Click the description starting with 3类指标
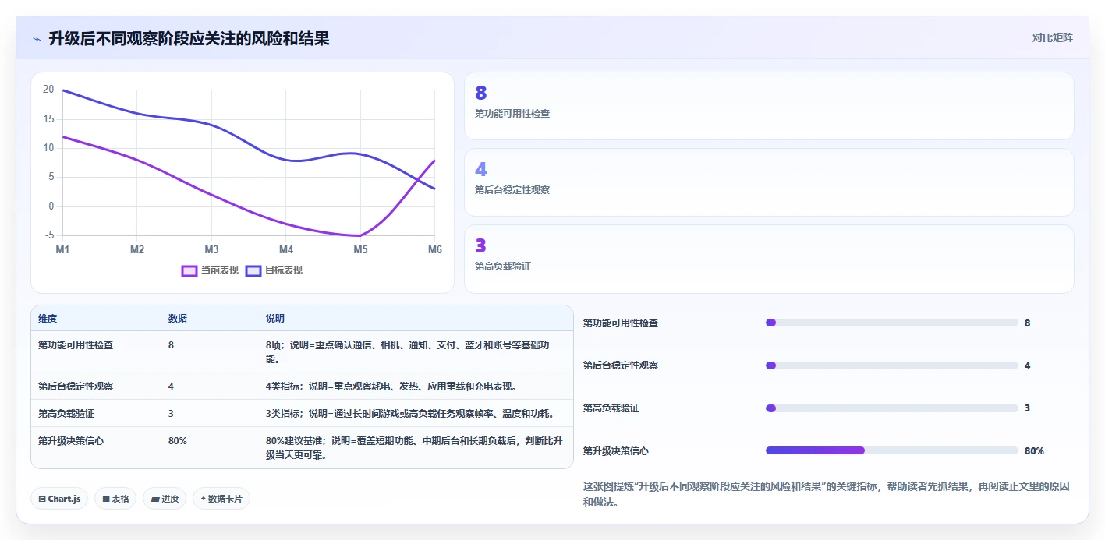This screenshot has height=540, width=1105. coord(410,413)
